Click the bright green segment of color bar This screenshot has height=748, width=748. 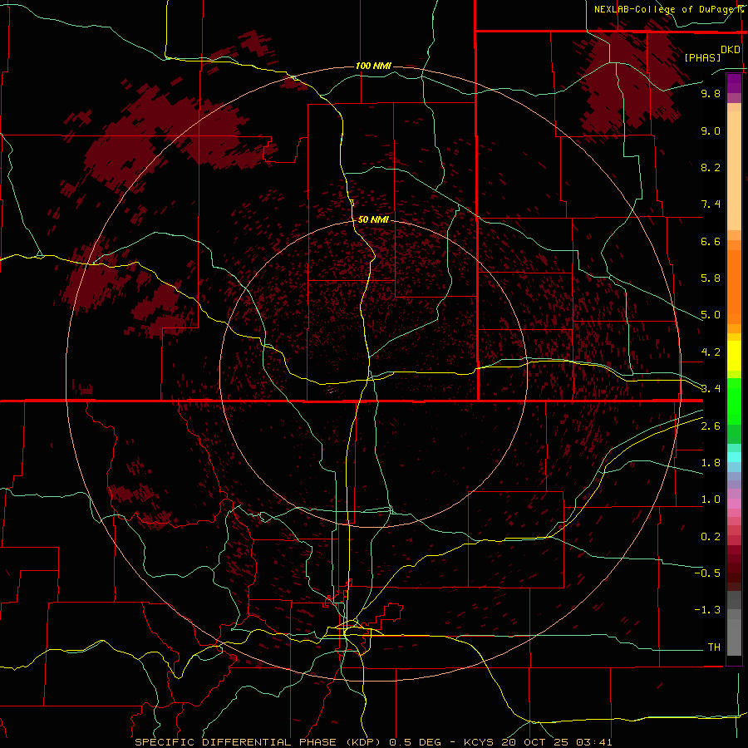[734, 401]
